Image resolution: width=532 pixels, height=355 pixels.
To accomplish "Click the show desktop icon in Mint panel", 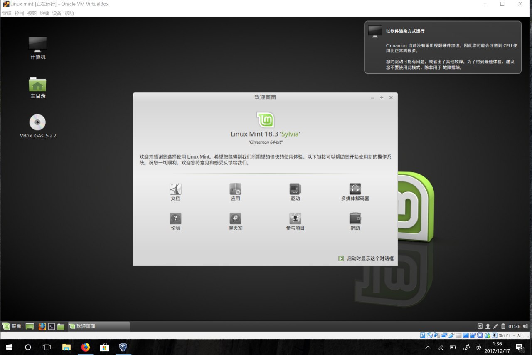I will [30, 326].
